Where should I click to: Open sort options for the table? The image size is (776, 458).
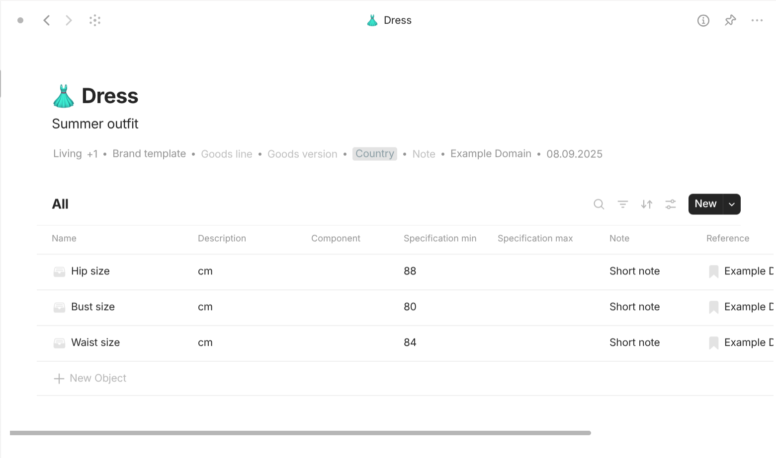pos(646,204)
